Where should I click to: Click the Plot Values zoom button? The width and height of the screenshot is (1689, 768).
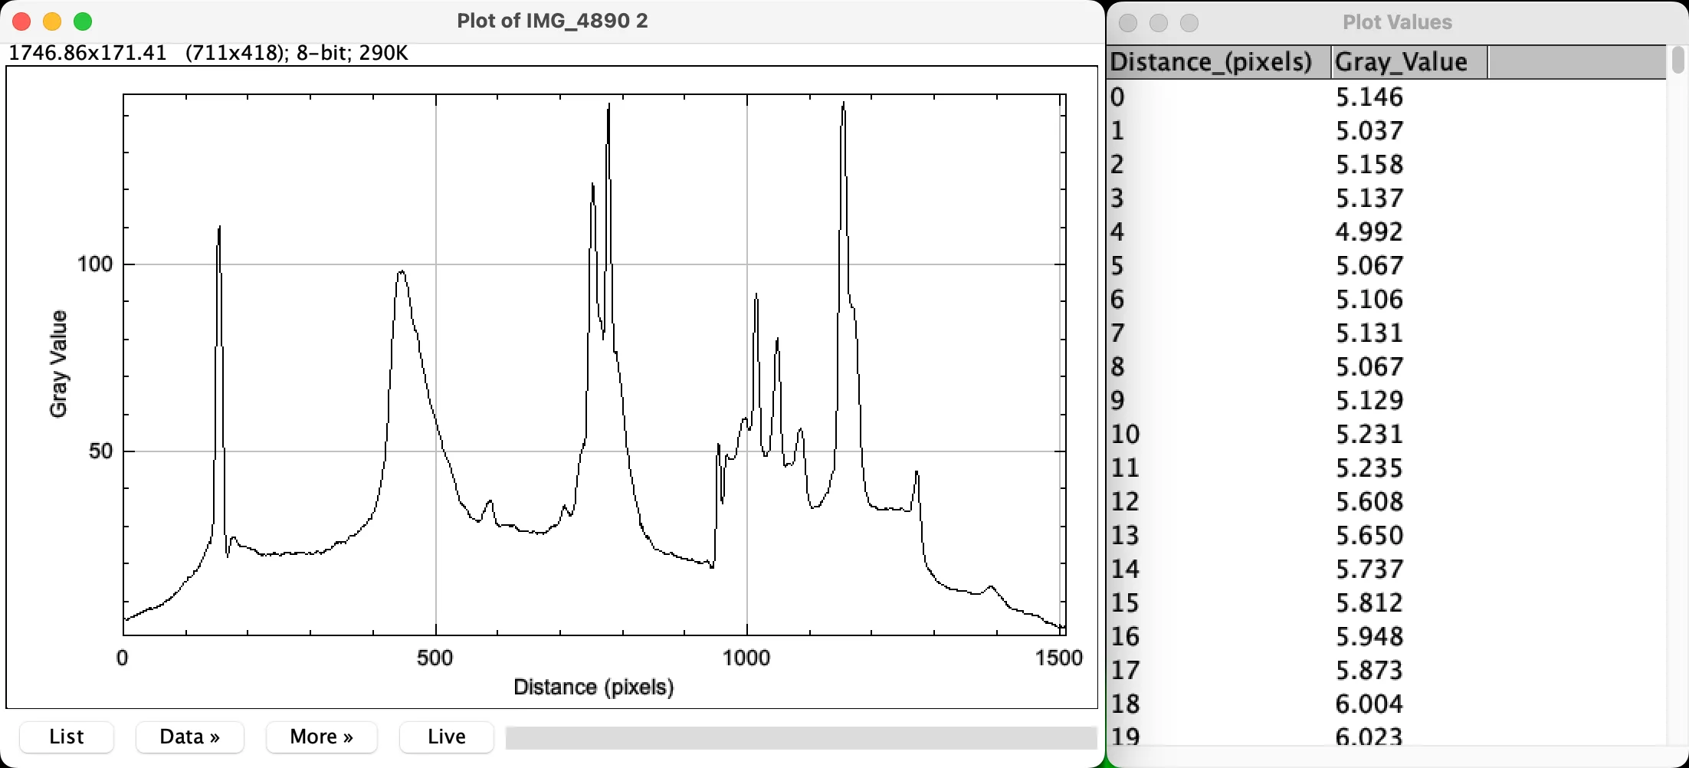click(x=1189, y=23)
